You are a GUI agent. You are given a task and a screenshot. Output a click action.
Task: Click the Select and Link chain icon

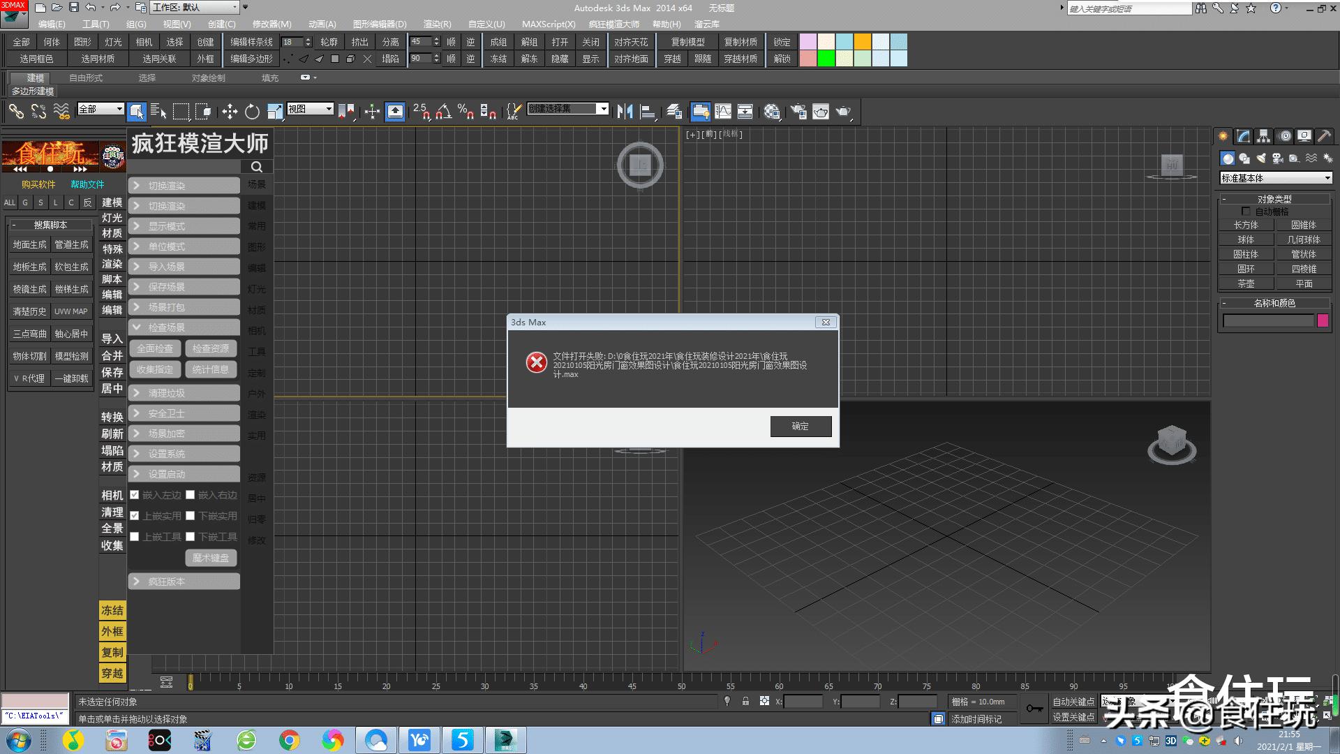[x=16, y=112]
